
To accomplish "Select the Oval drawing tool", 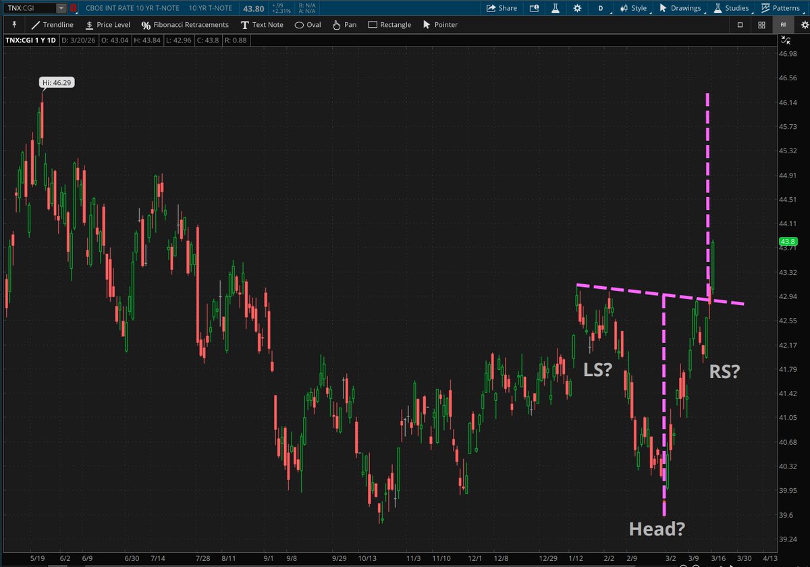I will tap(307, 24).
